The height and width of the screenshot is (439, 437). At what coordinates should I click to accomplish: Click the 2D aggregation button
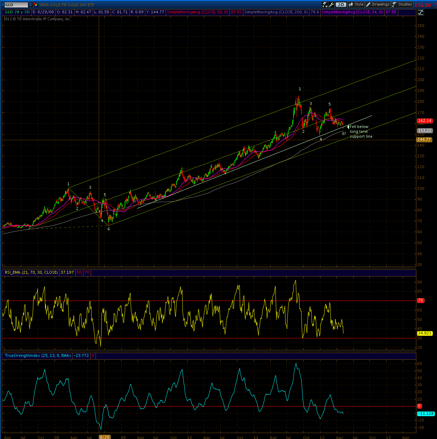(341, 5)
